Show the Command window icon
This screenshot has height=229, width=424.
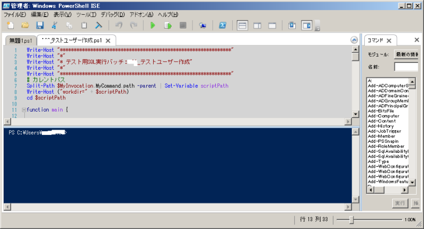pyautogui.click(x=292, y=25)
